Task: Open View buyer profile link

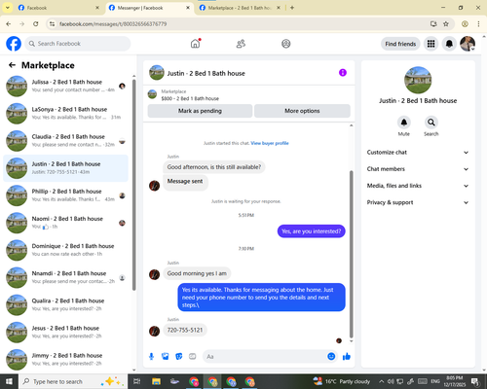Action: tap(270, 143)
